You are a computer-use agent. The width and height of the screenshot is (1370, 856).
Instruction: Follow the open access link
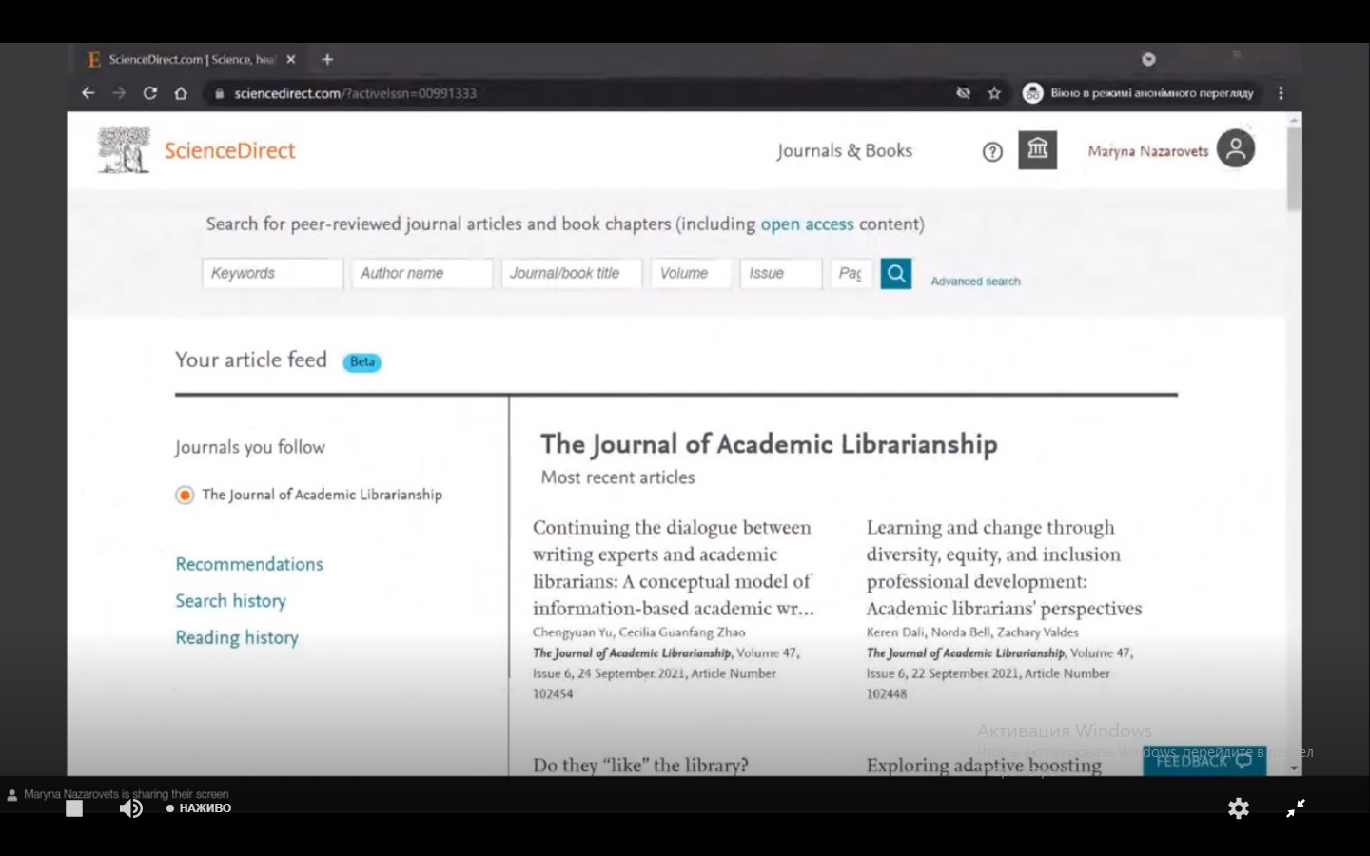(x=807, y=224)
